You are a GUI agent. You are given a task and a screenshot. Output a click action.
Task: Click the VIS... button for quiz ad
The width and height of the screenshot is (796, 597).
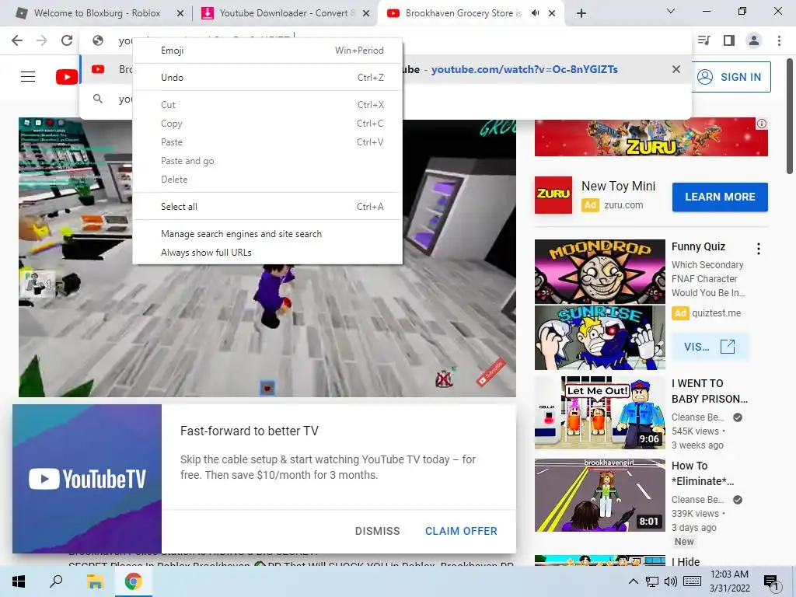coord(710,347)
